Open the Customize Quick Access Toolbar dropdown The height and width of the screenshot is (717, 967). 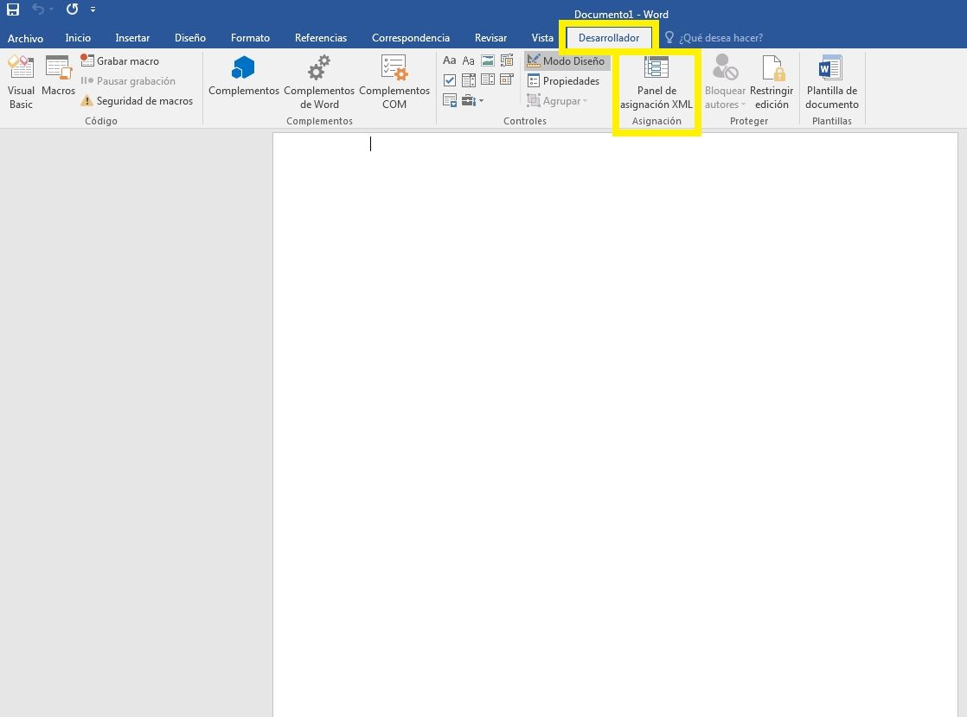point(93,10)
